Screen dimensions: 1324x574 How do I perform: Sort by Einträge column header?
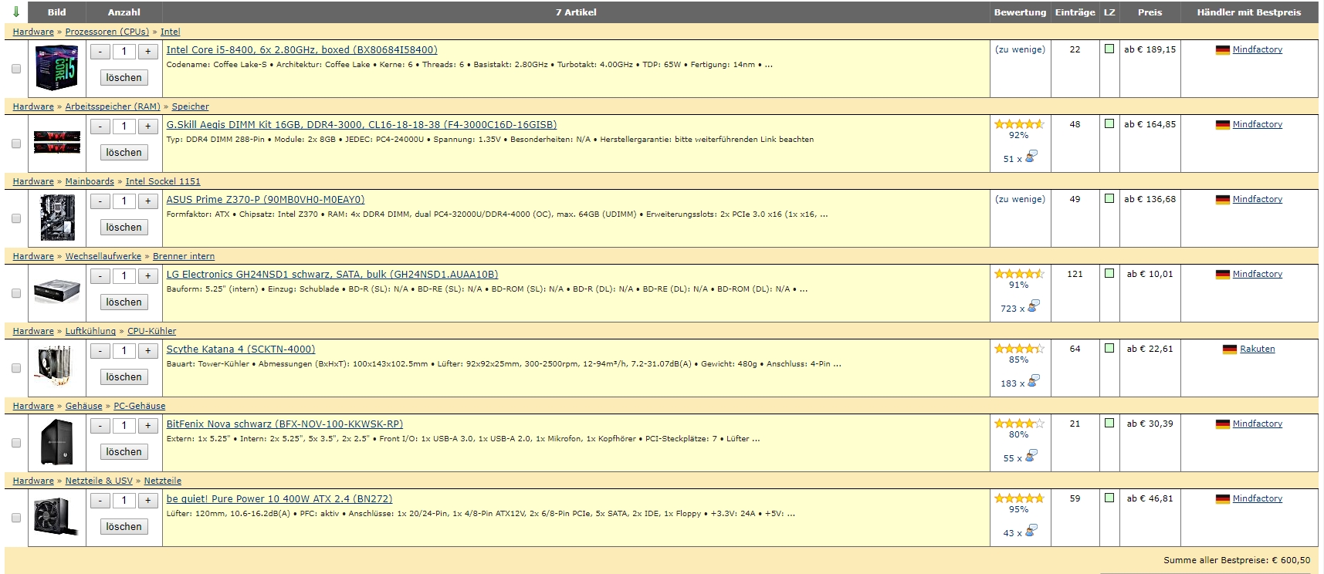pos(1075,12)
